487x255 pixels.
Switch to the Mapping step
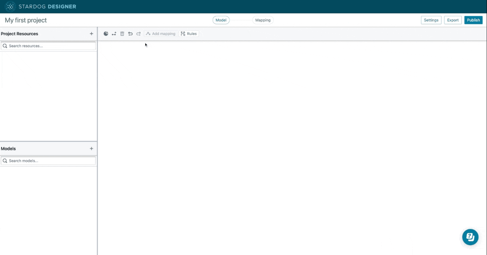click(263, 20)
